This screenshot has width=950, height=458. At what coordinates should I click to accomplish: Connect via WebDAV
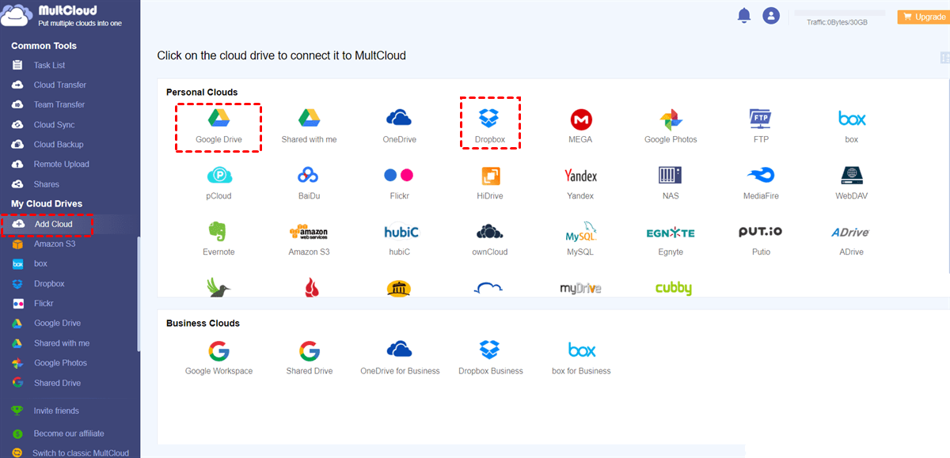tap(852, 183)
